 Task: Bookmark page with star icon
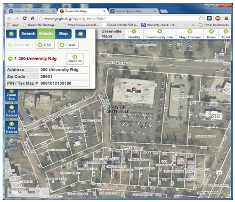pyautogui.click(x=201, y=18)
